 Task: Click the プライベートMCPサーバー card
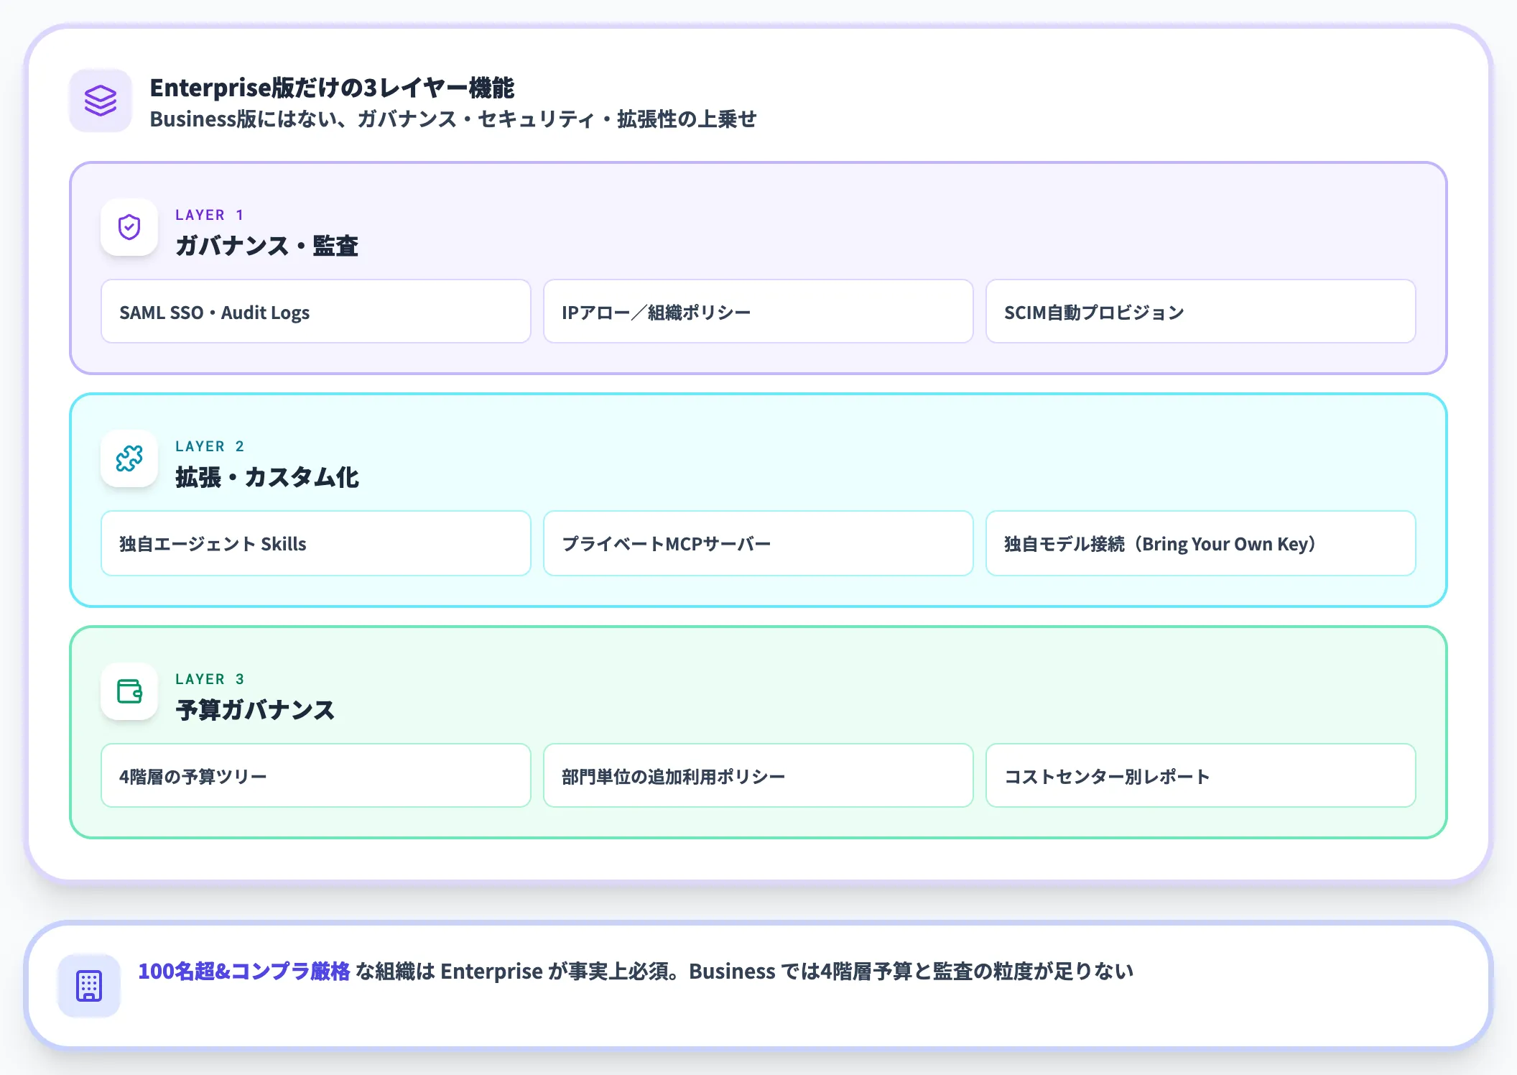click(x=758, y=543)
